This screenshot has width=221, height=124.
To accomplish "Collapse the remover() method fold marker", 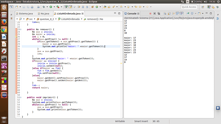I will click(21, 29).
